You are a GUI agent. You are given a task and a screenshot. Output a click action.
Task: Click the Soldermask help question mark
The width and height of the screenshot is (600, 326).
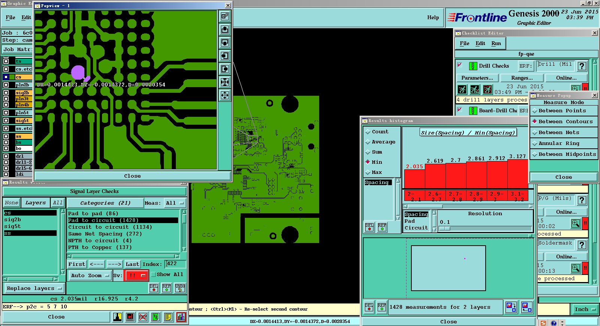point(582,245)
